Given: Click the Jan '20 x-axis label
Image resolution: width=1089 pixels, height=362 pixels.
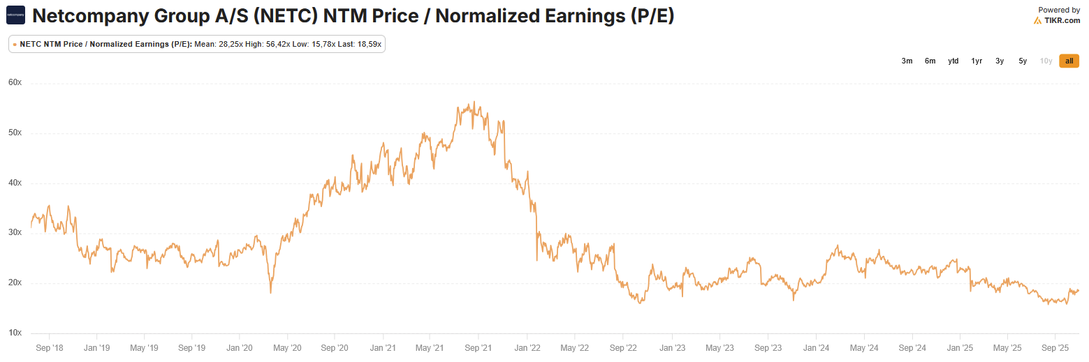Looking at the screenshot, I should pyautogui.click(x=240, y=347).
